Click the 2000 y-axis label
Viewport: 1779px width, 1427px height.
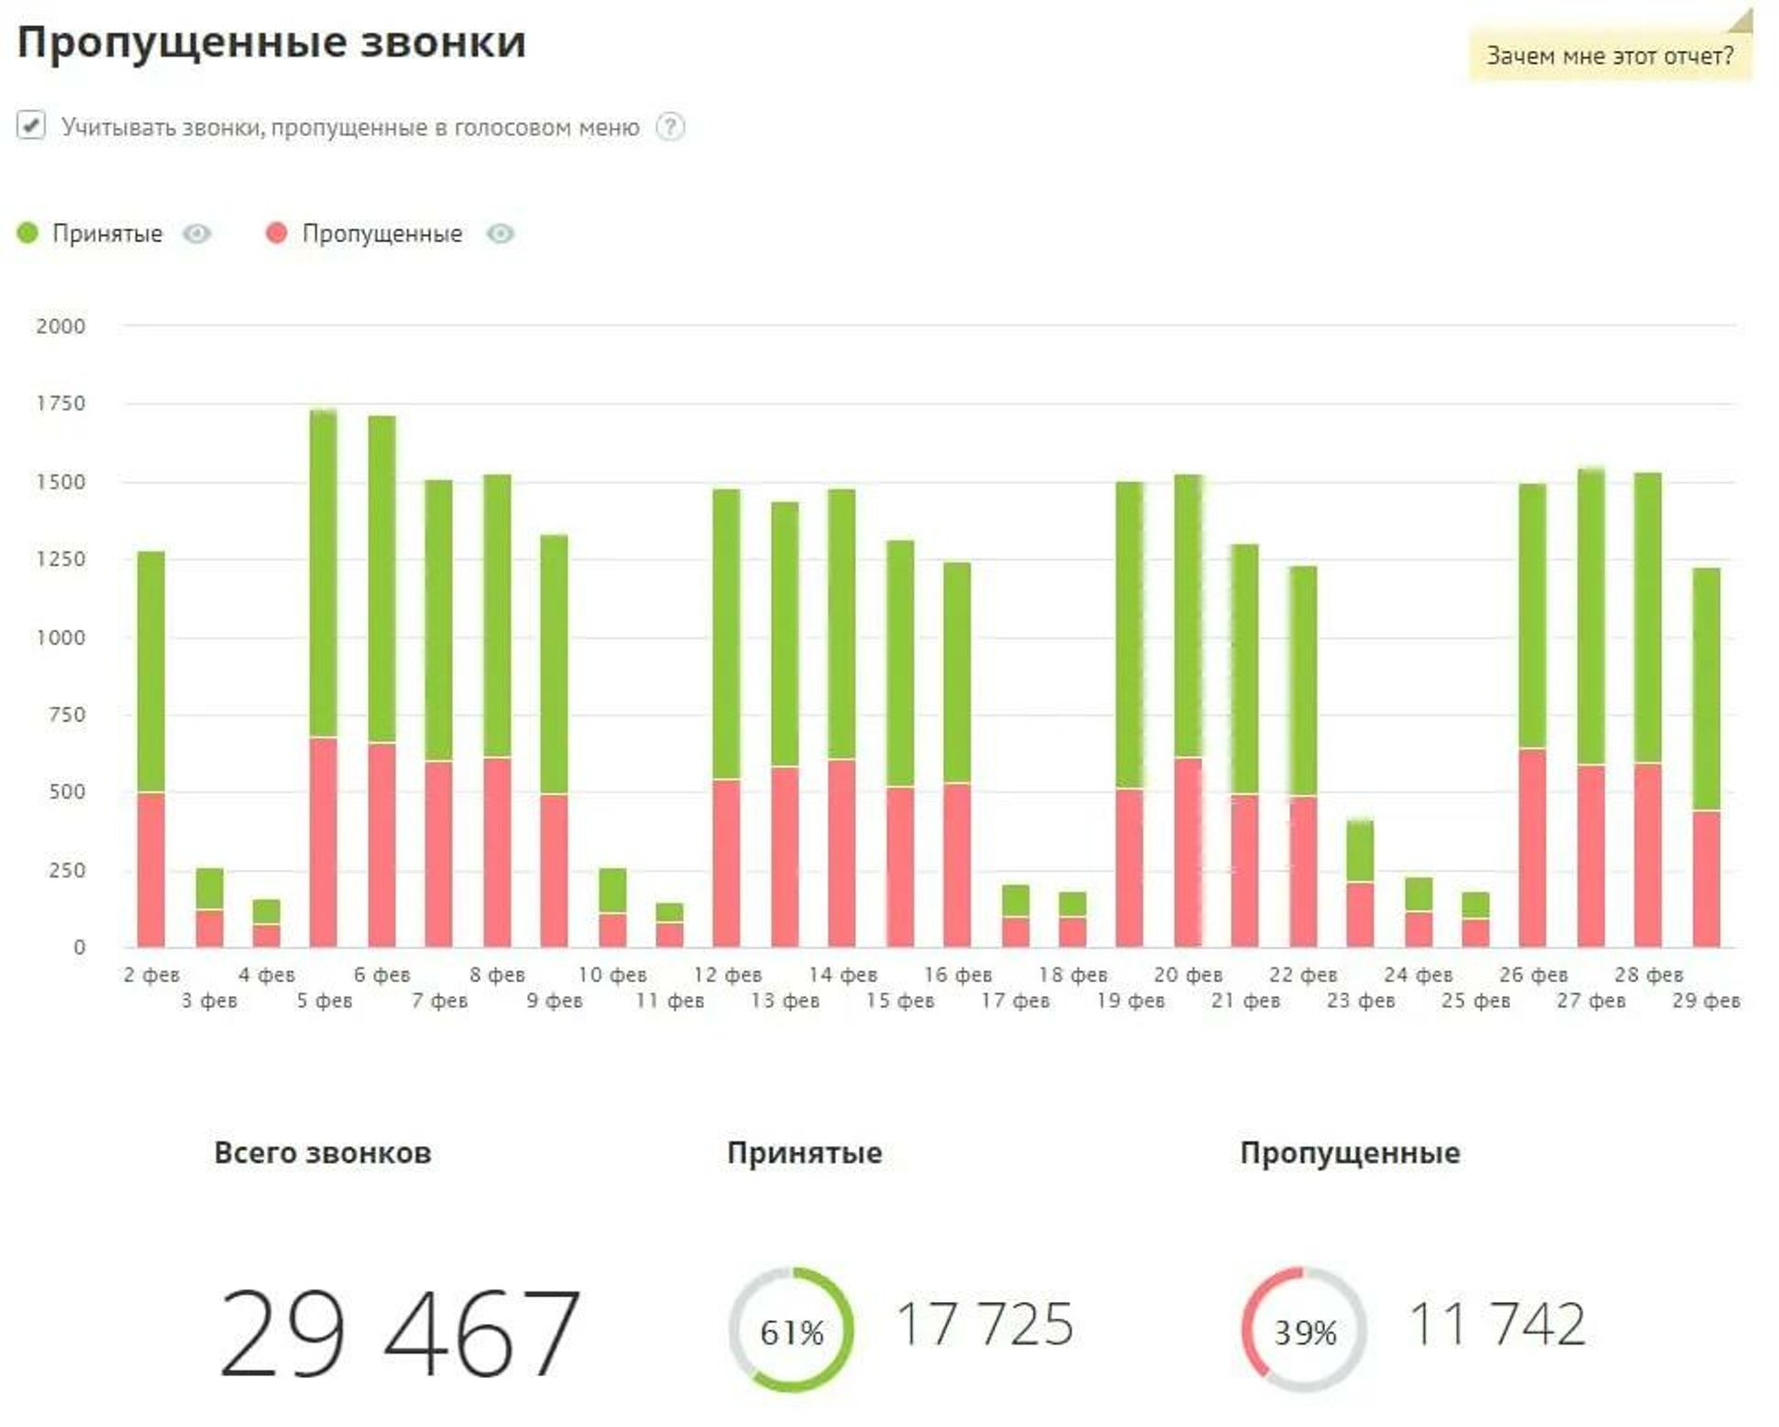[x=60, y=326]
